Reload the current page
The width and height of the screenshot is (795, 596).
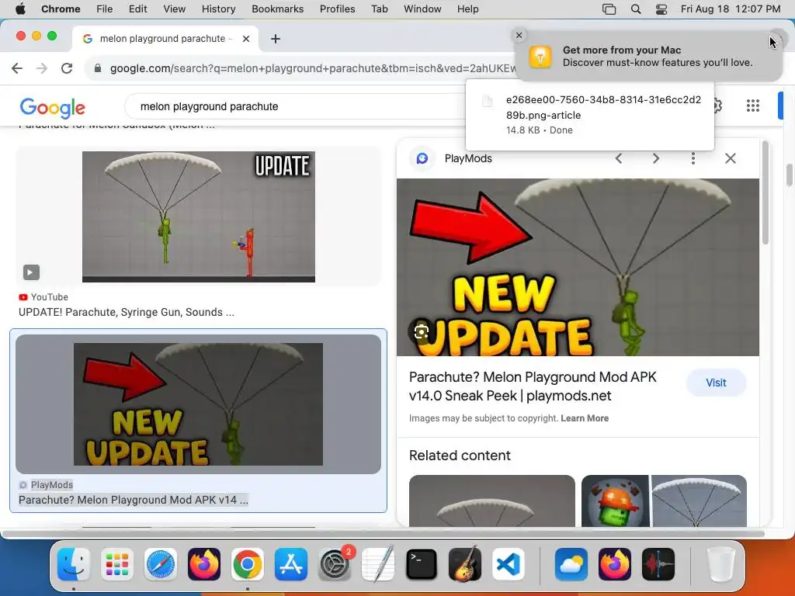[x=67, y=68]
